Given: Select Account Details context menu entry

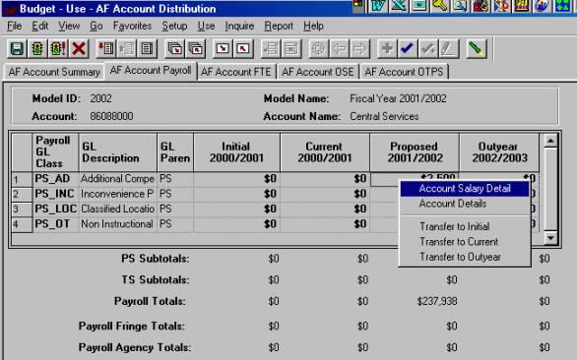Looking at the screenshot, I should (x=453, y=204).
